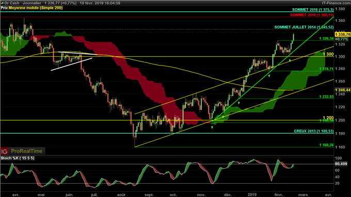Click the Journalier timeframe label
351x197 pixels.
pos(32,3)
